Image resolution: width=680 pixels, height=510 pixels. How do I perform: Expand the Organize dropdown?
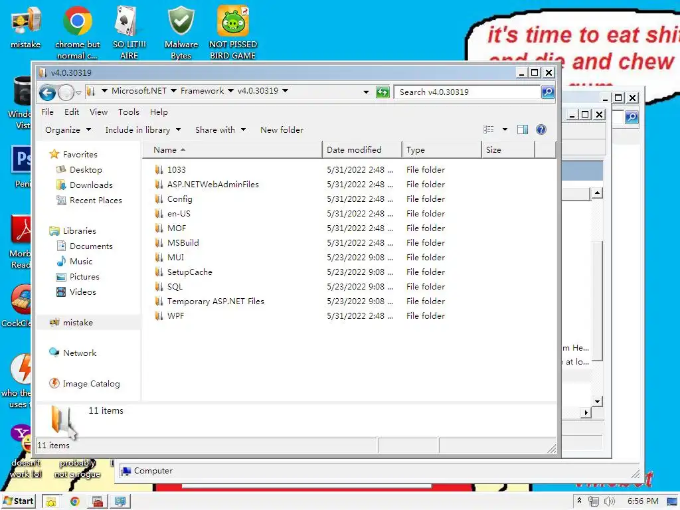pyautogui.click(x=68, y=129)
